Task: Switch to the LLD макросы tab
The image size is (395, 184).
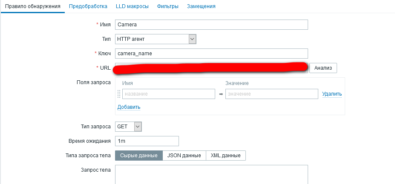Action: (132, 6)
